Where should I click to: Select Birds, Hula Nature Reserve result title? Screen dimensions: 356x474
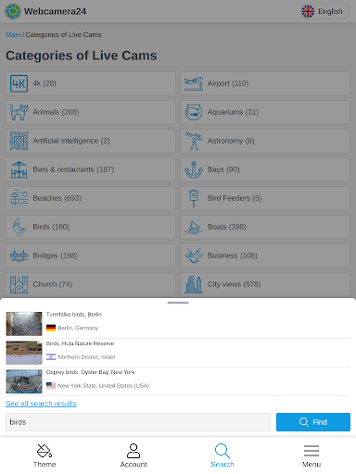click(x=81, y=343)
